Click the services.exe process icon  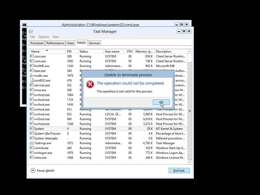[32, 85]
